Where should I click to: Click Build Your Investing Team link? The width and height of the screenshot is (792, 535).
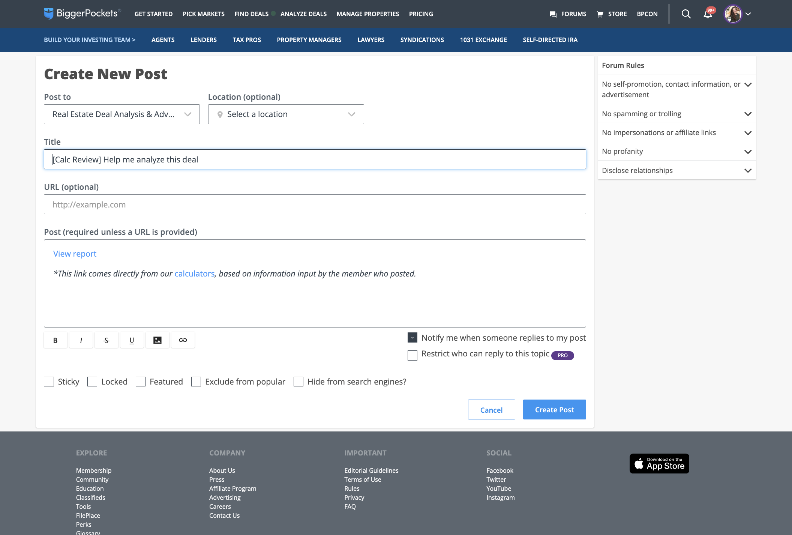tap(90, 40)
